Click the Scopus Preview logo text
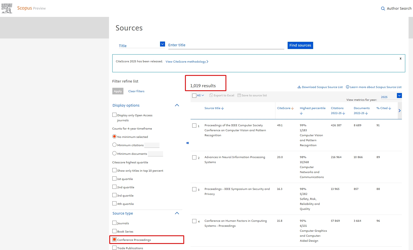 [31, 8]
